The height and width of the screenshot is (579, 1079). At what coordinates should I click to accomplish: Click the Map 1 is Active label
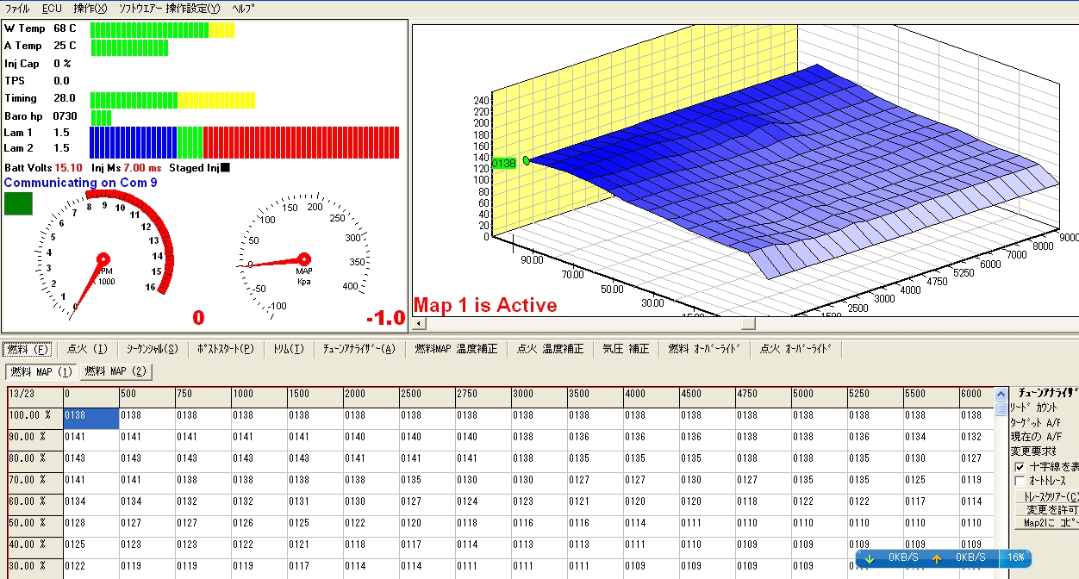coord(485,305)
